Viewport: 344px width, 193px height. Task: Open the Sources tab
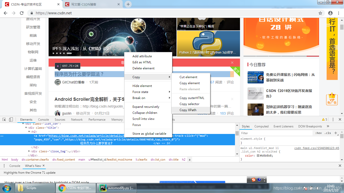coord(60,120)
